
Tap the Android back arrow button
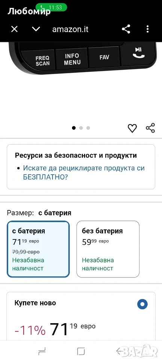[x=120, y=351]
